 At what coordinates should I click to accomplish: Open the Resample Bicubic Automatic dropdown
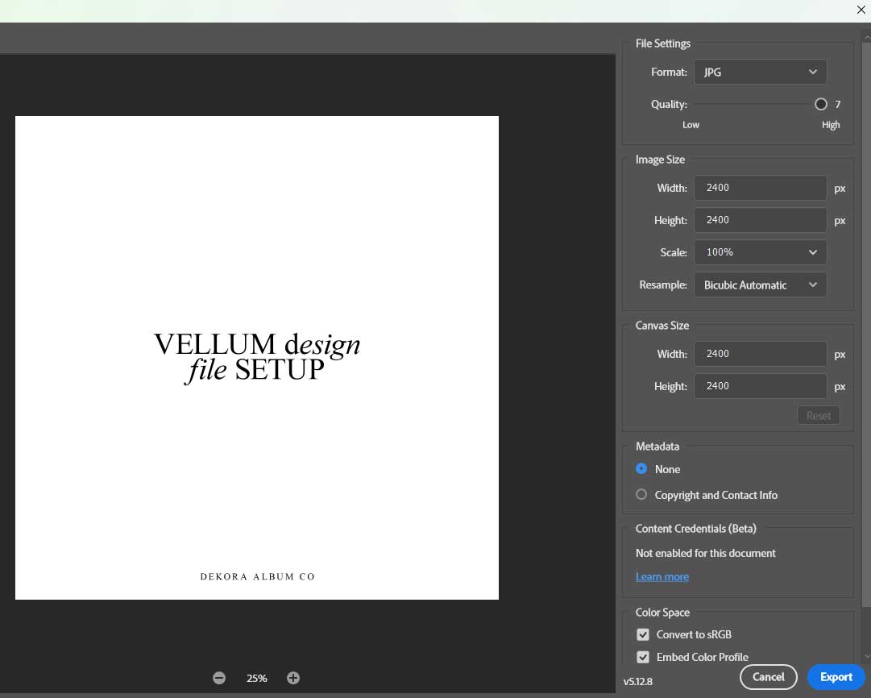pos(760,285)
